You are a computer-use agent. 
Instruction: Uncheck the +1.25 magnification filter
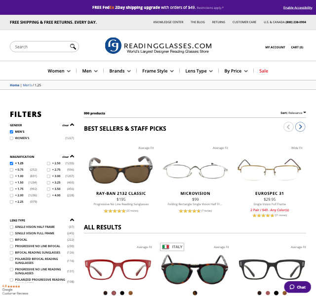(11, 163)
